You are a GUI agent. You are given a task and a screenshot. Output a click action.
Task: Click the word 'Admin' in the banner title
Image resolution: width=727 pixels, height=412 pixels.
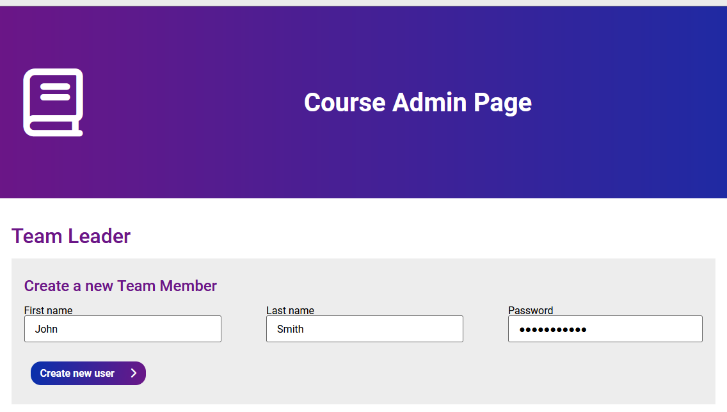pyautogui.click(x=429, y=102)
